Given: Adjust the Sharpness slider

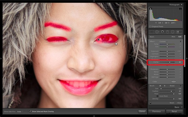Looking at the screenshot, I should click(x=167, y=69).
